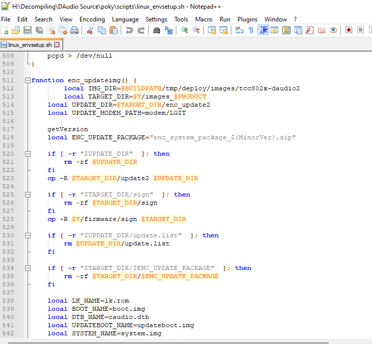Open the Encoding menu
This screenshot has height=344, width=372.
(92, 19)
